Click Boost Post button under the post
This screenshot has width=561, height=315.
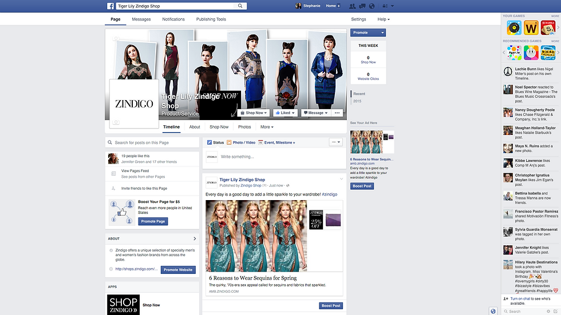click(331, 306)
